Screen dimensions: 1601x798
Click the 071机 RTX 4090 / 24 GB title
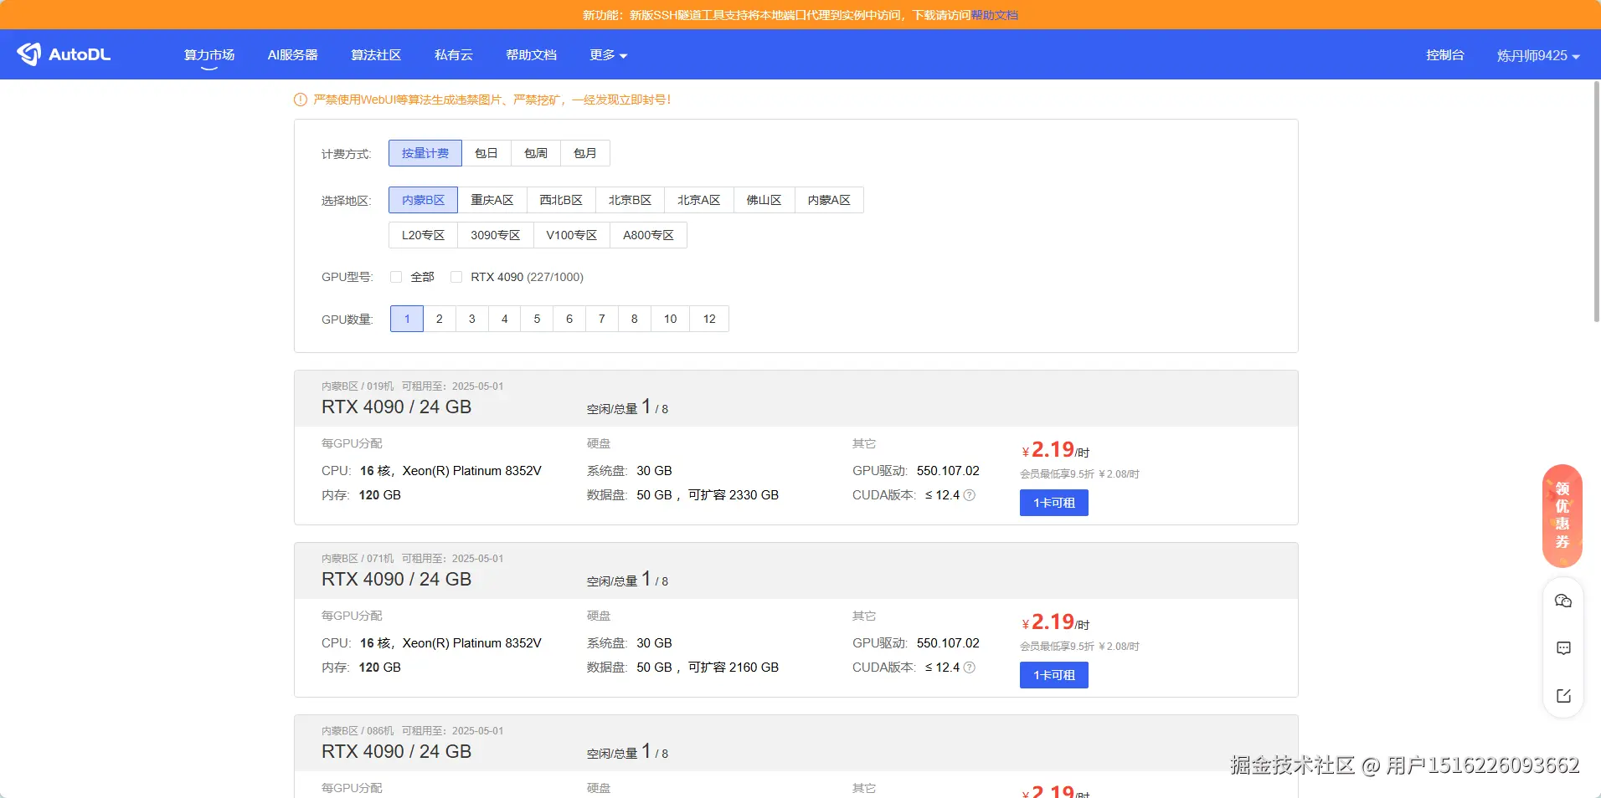[397, 580]
